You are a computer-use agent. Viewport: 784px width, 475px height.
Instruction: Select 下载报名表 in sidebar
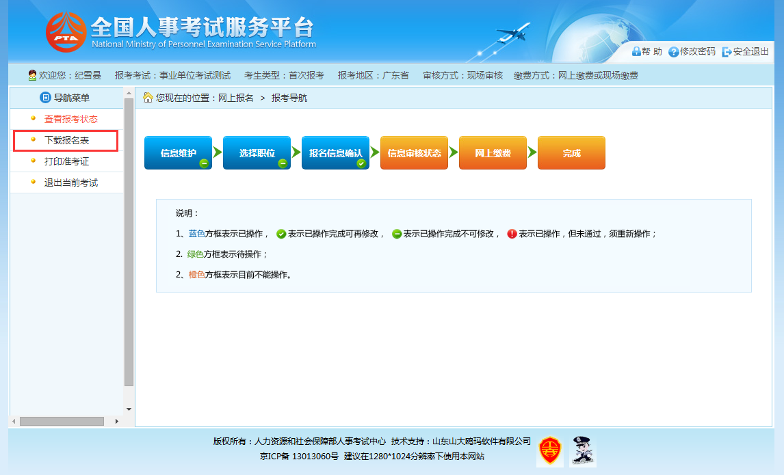(x=66, y=140)
